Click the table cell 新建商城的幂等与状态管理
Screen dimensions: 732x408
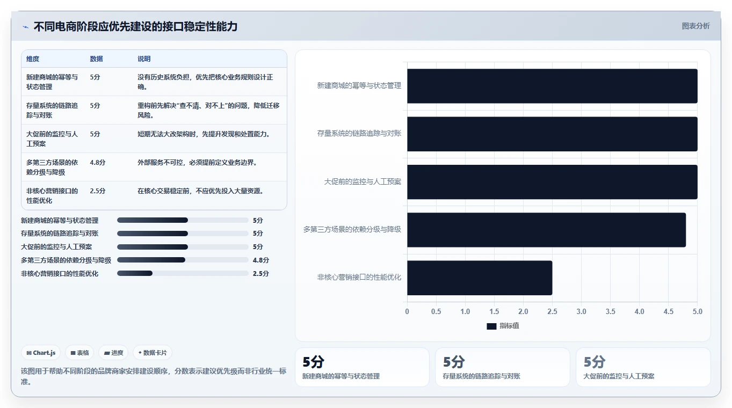53,82
